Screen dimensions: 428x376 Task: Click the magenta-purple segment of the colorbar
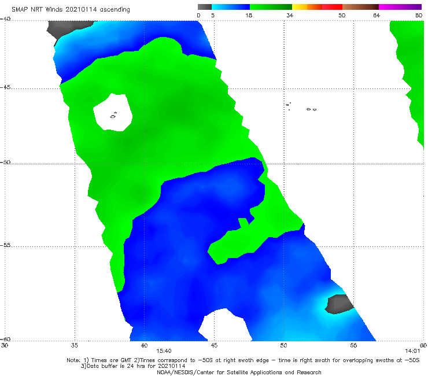(x=400, y=7)
